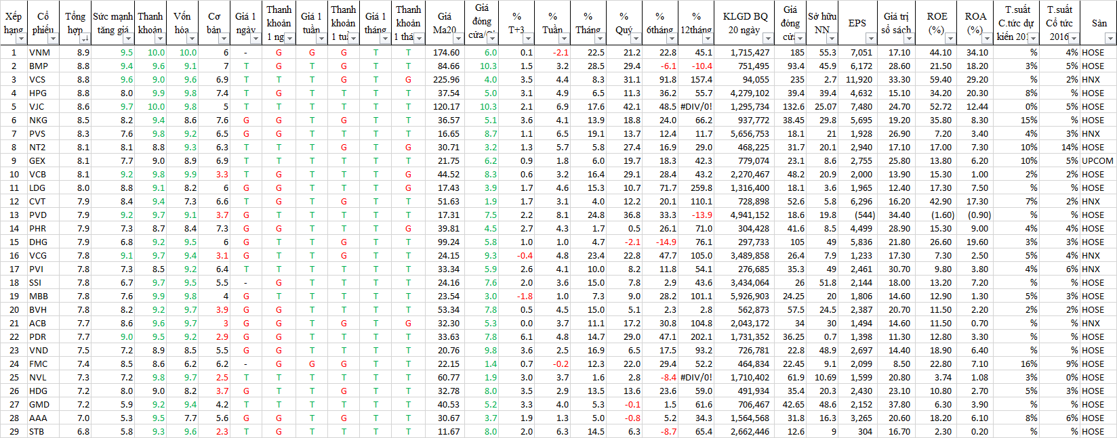Open the % Tháng filter dropdown
This screenshot has width=1117, height=438.
(600, 39)
